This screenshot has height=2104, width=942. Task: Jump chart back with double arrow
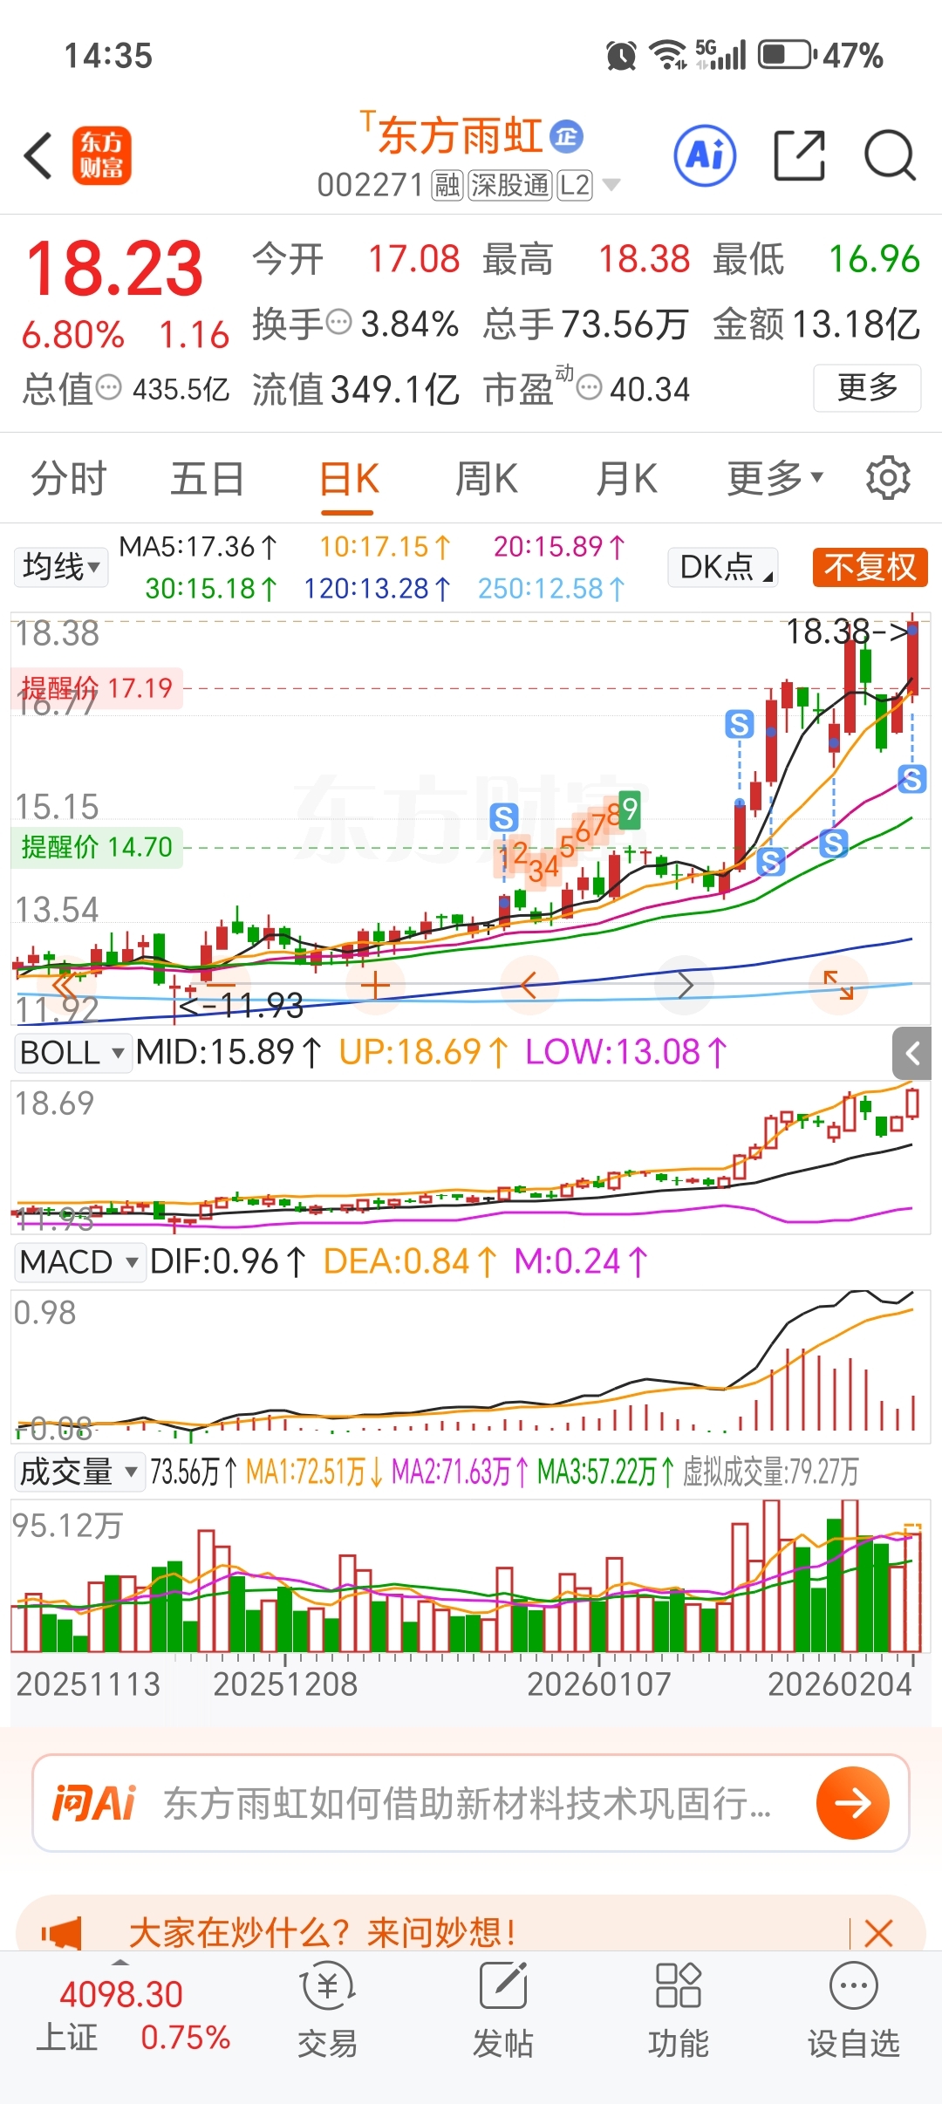pos(66,986)
